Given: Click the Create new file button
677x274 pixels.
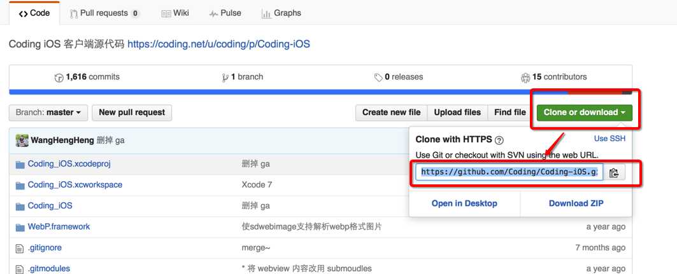Looking at the screenshot, I should coord(391,113).
